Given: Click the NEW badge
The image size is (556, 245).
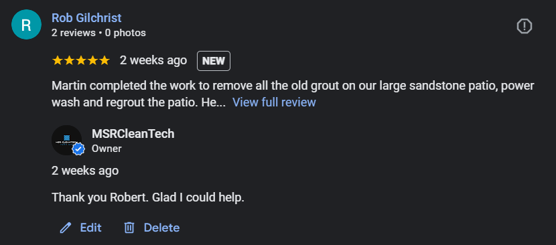Looking at the screenshot, I should tap(214, 61).
